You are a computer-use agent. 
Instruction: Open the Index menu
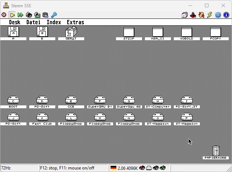(x=54, y=22)
